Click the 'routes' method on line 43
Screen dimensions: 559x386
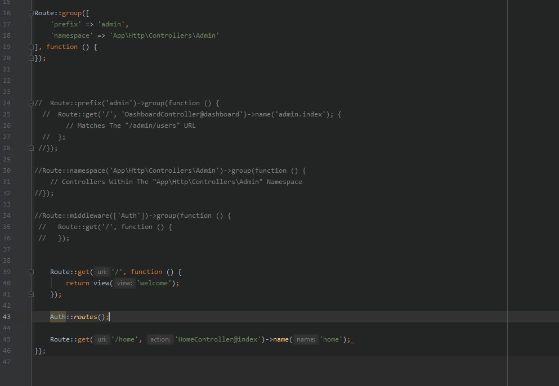coord(85,317)
